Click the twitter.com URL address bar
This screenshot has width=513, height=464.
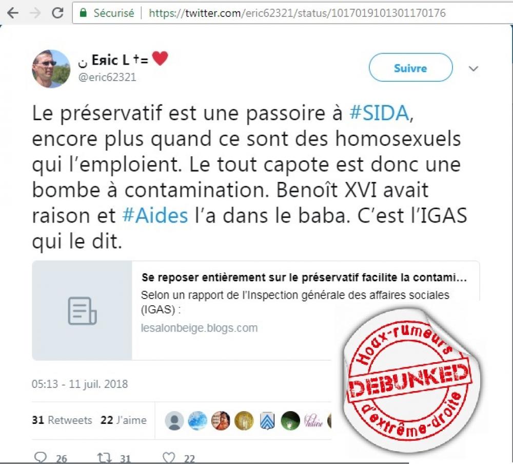click(292, 13)
